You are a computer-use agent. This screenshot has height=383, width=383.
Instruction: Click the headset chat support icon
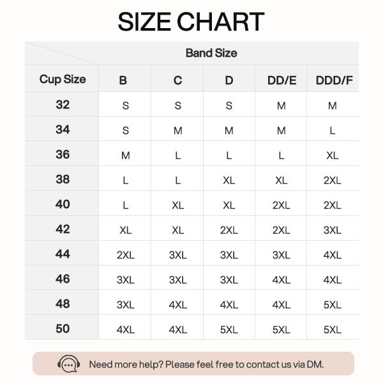pyautogui.click(x=69, y=364)
